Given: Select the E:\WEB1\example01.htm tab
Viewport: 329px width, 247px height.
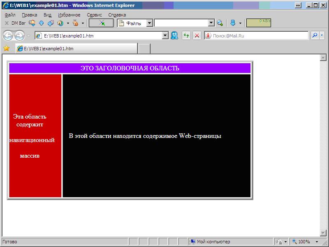Looking at the screenshot, I should point(76,49).
